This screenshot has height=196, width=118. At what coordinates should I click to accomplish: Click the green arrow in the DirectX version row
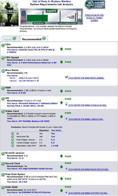(x=62, y=156)
